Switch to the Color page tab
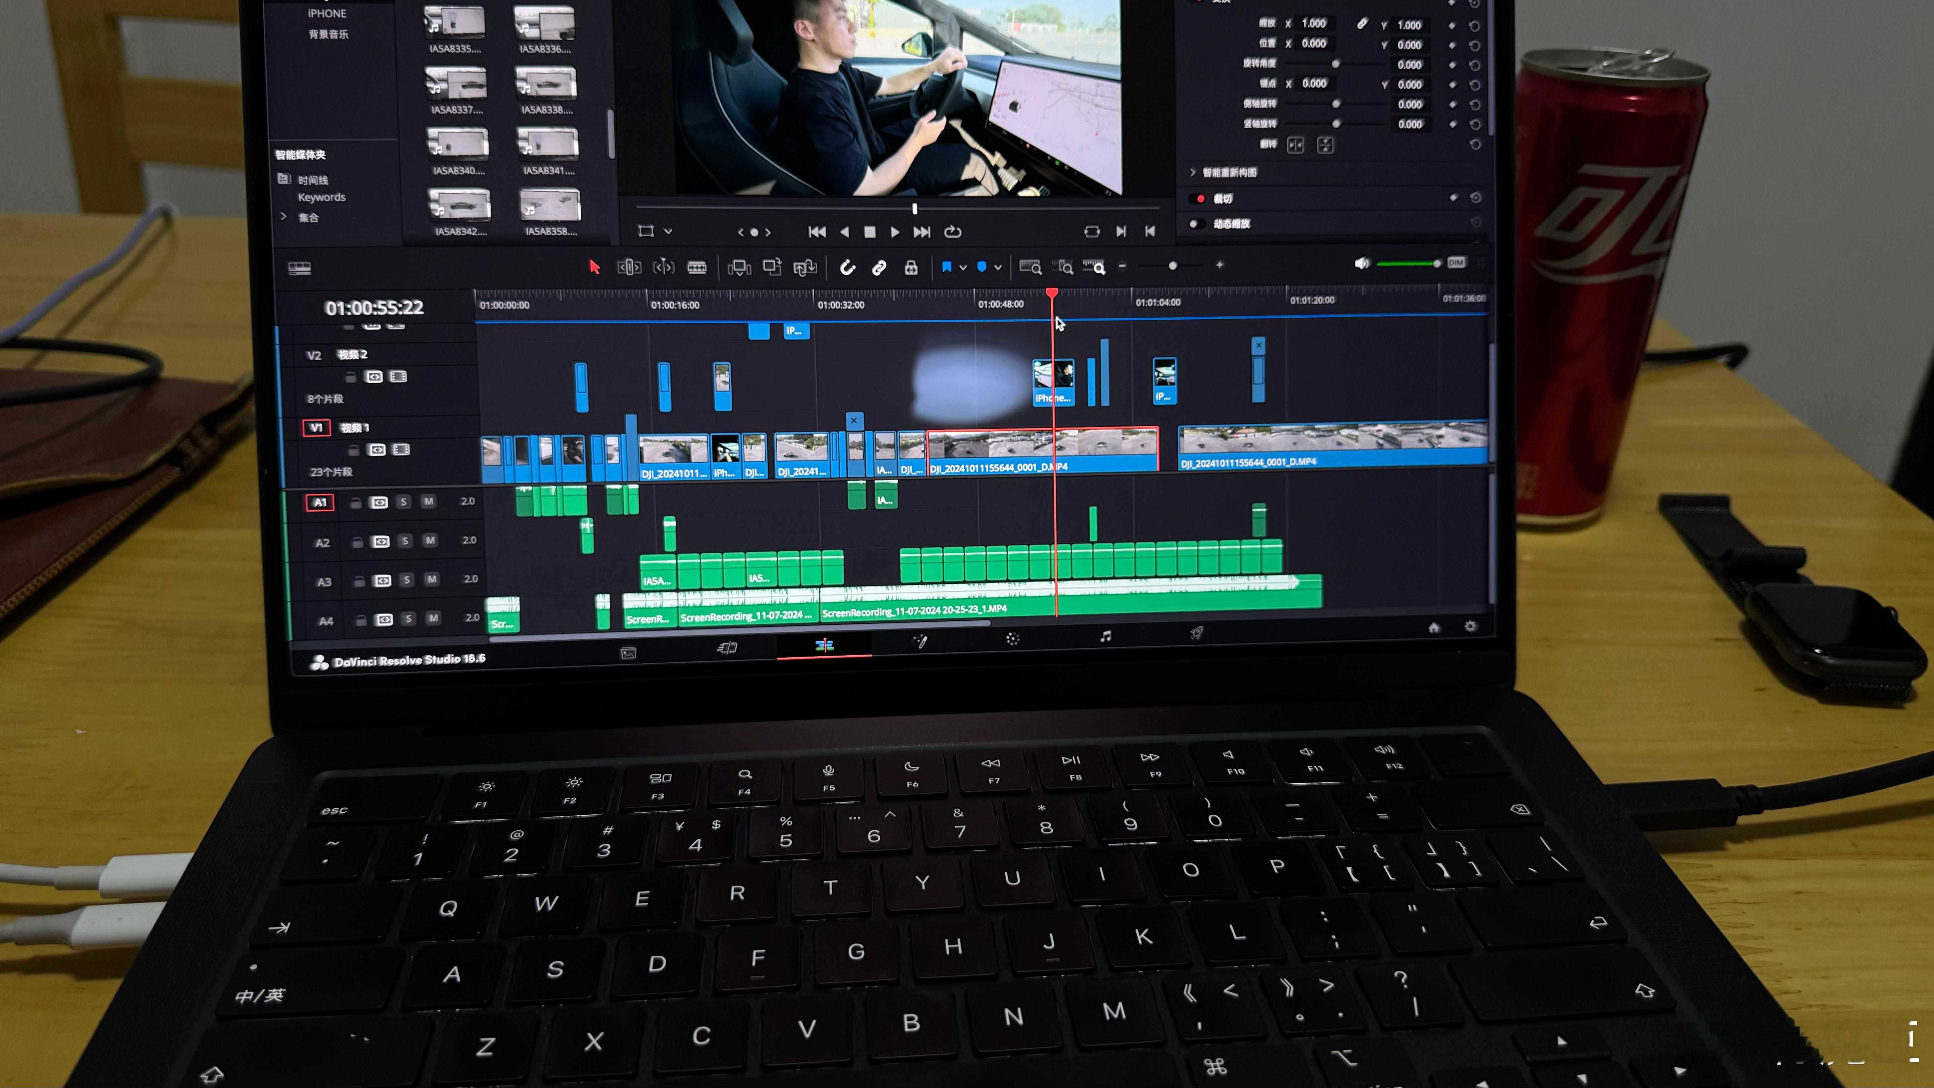This screenshot has width=1934, height=1088. 1012,638
